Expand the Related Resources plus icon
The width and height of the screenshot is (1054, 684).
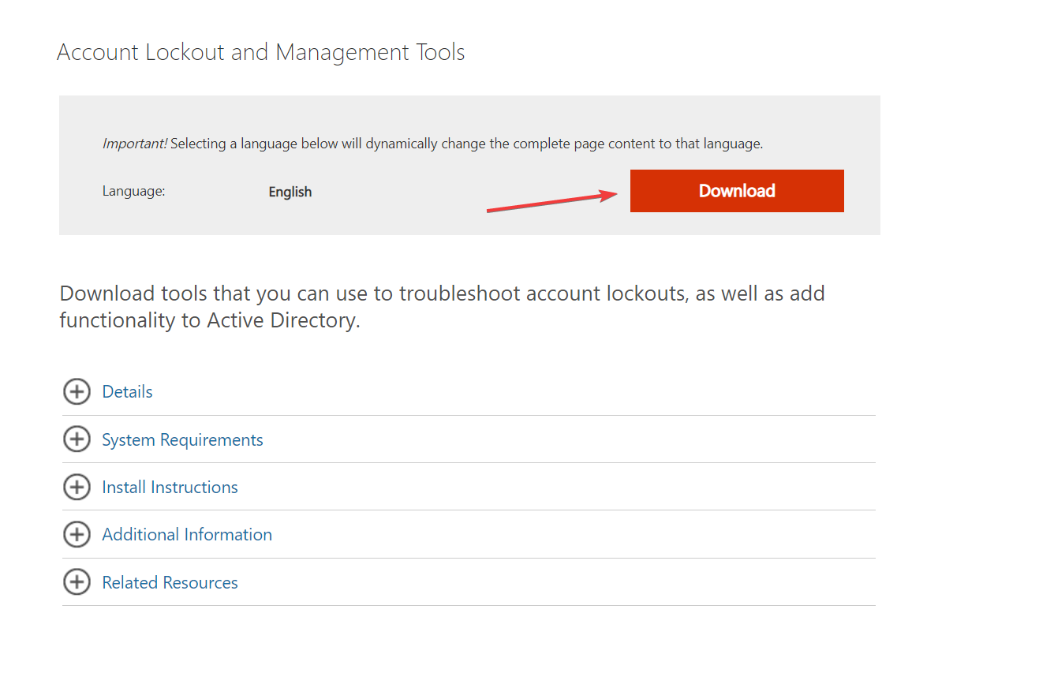point(77,582)
